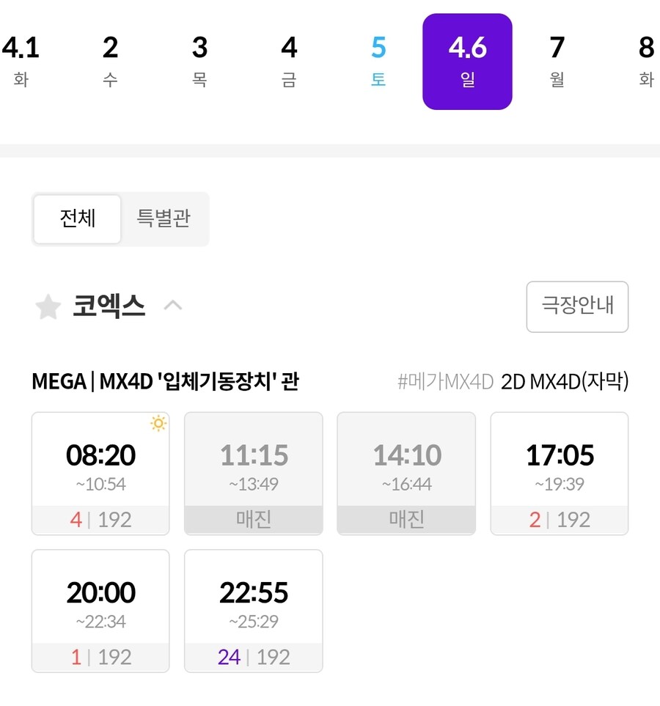Favorite the 코엑스 theater star icon
The height and width of the screenshot is (706, 660).
pyautogui.click(x=48, y=306)
